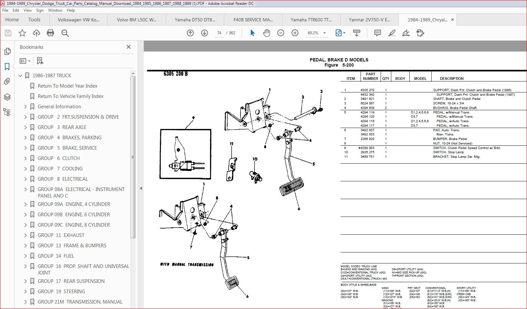Open GROUP 2 FRT.SUSPENSION & DRIVE bookmark

[78, 117]
